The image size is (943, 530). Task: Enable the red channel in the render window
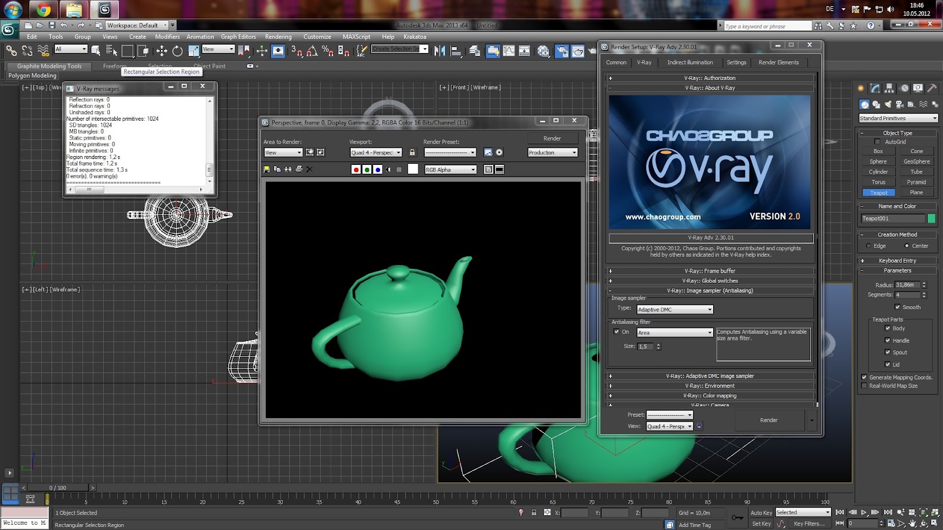355,170
